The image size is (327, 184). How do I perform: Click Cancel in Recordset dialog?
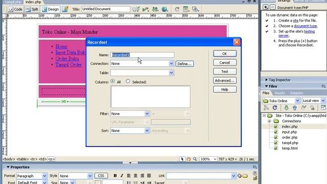click(225, 62)
